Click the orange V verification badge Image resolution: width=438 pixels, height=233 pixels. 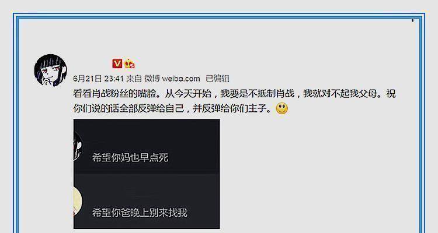(x=117, y=64)
